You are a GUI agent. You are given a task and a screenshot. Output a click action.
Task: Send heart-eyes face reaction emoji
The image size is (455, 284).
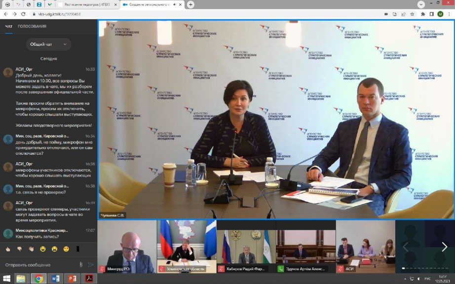pyautogui.click(x=66, y=249)
